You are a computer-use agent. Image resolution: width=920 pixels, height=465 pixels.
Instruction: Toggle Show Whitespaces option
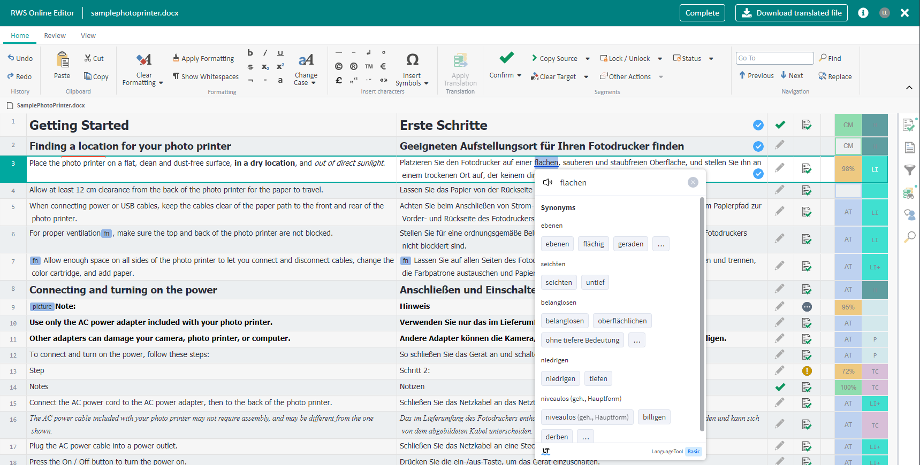[206, 76]
